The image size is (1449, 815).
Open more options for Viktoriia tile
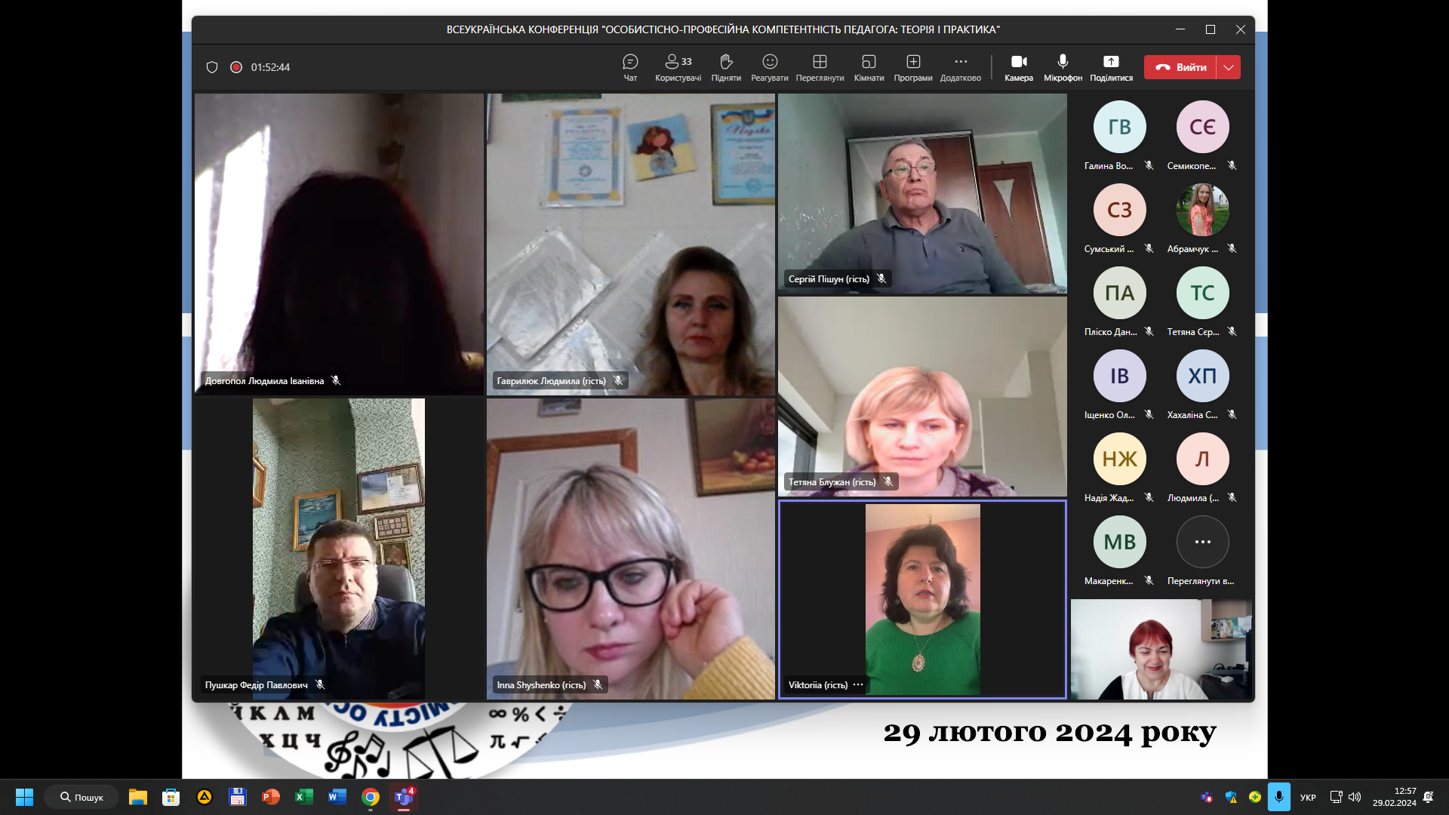click(858, 684)
